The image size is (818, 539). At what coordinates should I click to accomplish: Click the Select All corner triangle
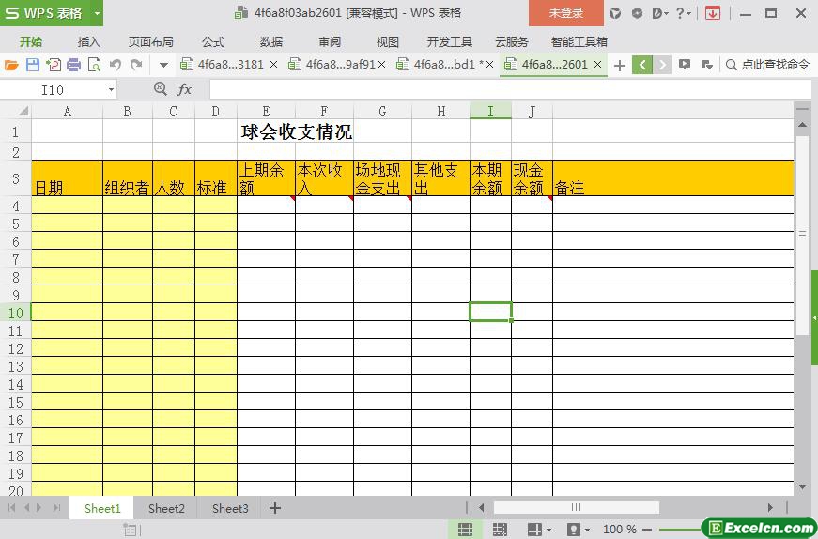tap(23, 111)
